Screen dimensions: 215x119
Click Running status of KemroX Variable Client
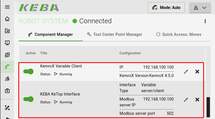[66, 74]
